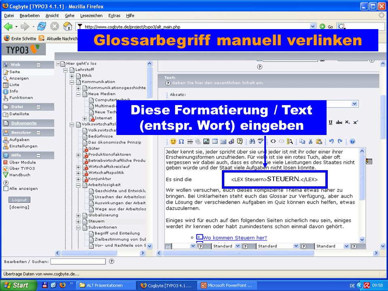388x291 pixels.
Task: Select the Steuern page in tree
Action: [96, 221]
